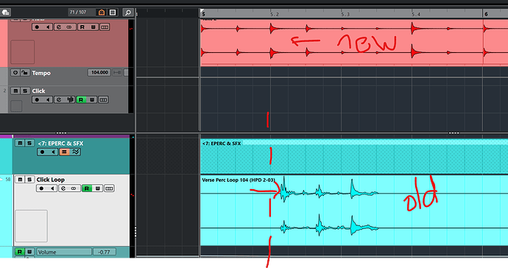Select the Verse Perc Loop 104 audio clip
The width and height of the screenshot is (508, 268).
354,210
